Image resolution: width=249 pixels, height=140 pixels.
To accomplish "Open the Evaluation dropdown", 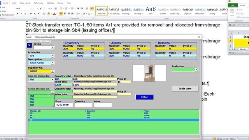I will 196,70.
